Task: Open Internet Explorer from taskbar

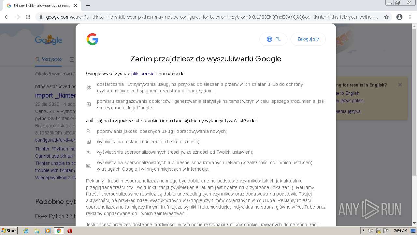Action: tap(26, 231)
